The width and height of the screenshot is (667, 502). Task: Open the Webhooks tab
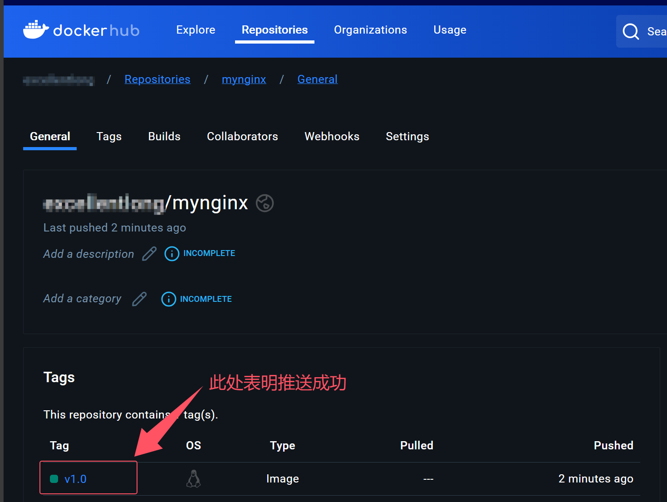[332, 137]
